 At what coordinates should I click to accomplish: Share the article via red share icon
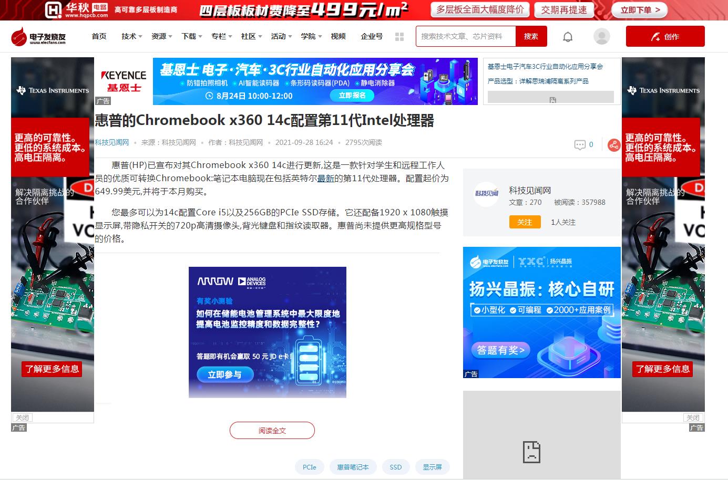click(613, 145)
